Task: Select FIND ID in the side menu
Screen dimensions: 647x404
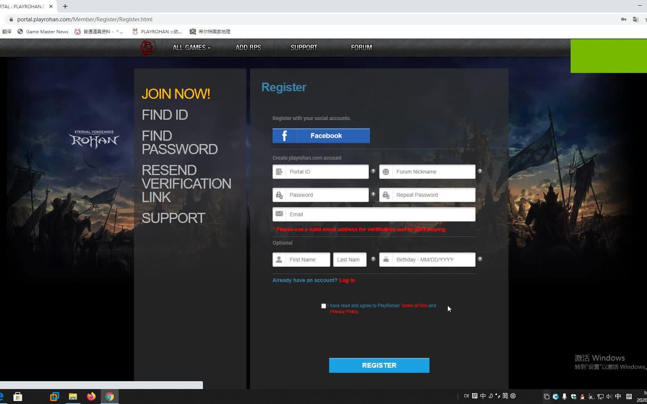Action: click(x=165, y=115)
